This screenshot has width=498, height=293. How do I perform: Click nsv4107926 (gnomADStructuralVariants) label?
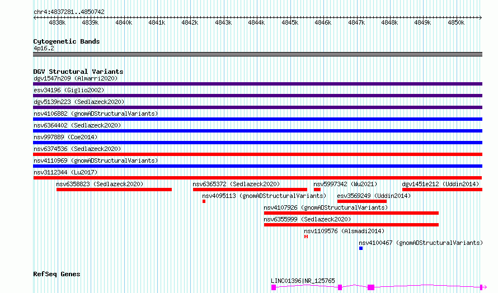click(x=326, y=207)
